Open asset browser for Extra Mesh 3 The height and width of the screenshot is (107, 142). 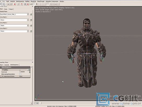pos(31,31)
